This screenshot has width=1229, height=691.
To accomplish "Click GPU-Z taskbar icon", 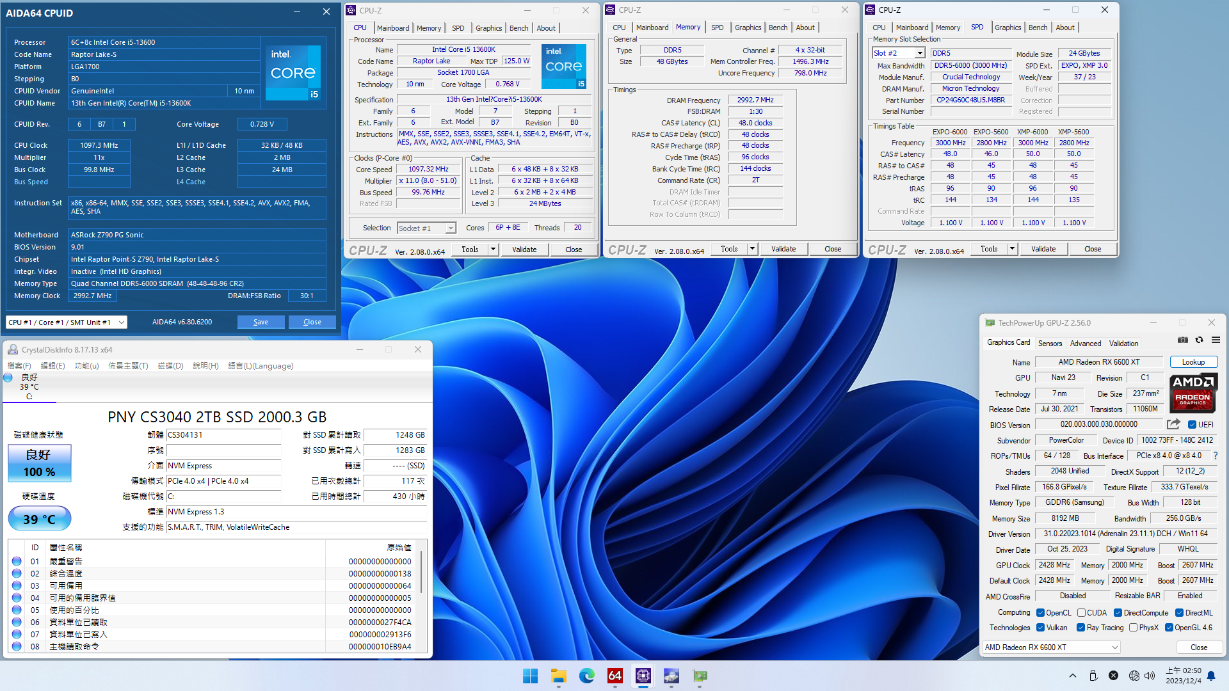I will [700, 676].
